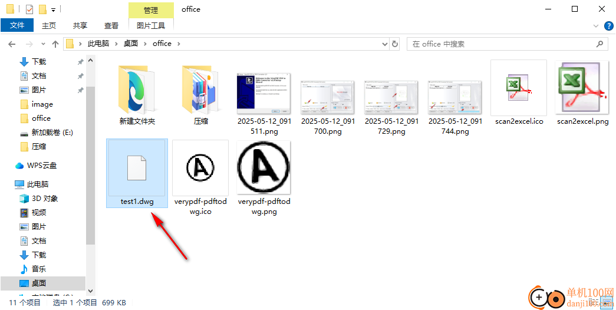Open 压缩 folder in the sidebar

pyautogui.click(x=33, y=147)
